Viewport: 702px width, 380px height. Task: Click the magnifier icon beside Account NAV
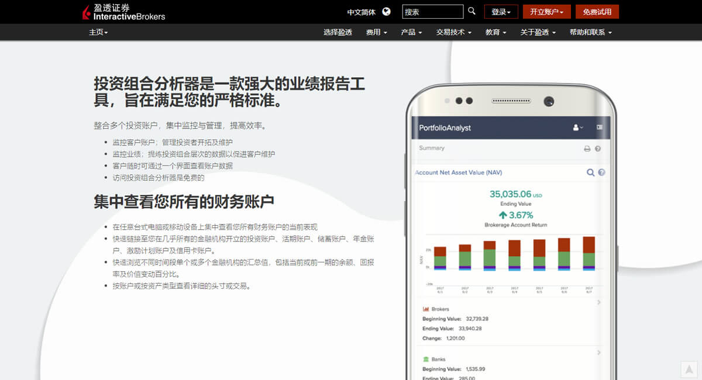pos(590,172)
